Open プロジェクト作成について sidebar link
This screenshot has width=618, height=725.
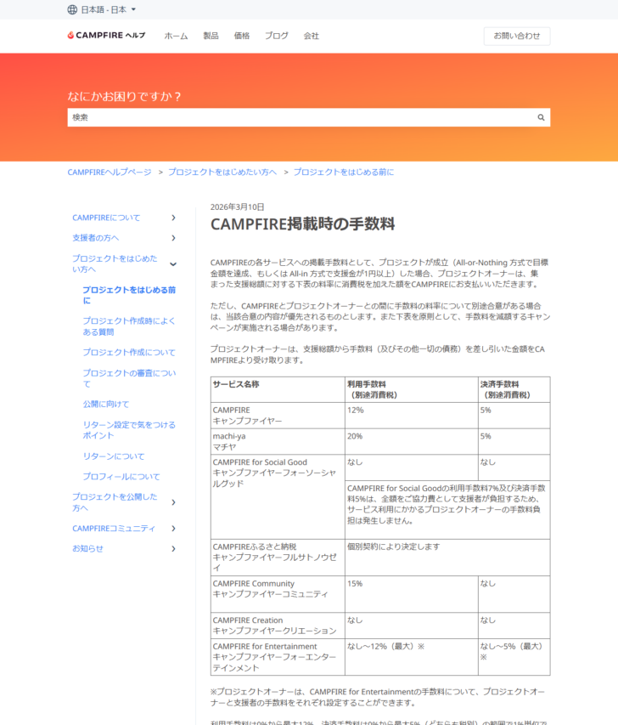point(129,353)
